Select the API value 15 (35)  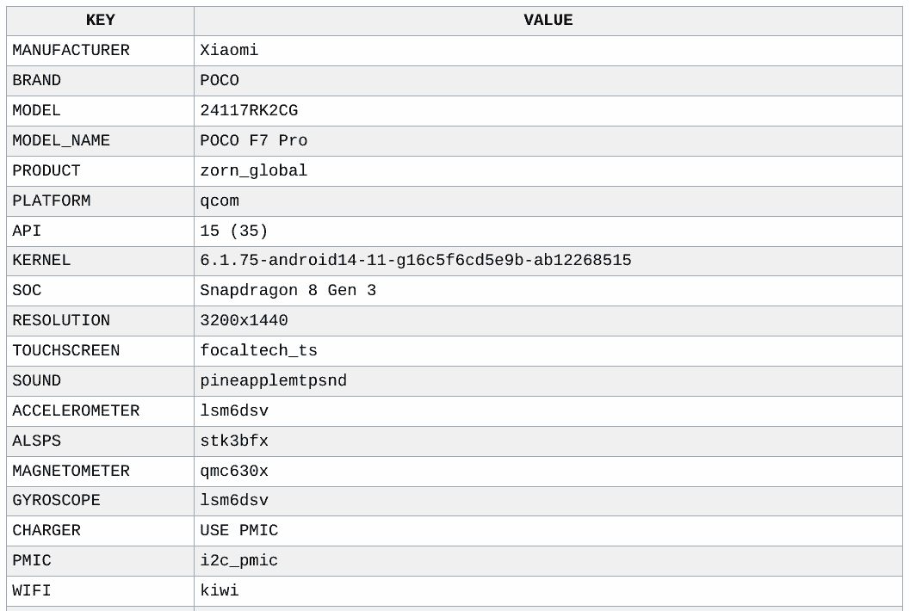point(234,231)
